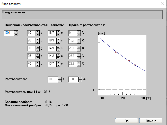Image resolution: width=167 pixels, height=125 pixels.
Task: Confirm with the OK button
Action: (127, 121)
